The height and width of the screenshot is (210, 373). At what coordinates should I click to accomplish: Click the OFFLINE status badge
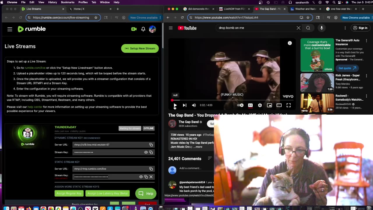click(x=148, y=128)
